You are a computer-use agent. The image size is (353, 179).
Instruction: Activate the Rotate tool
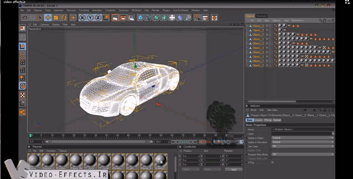coord(64,18)
